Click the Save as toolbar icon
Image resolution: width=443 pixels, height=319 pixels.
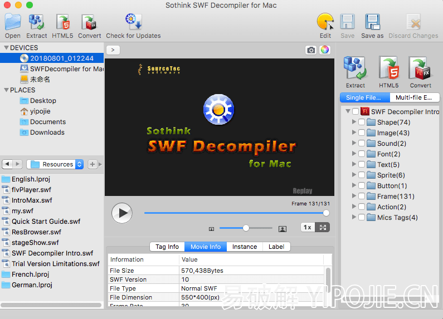coord(372,22)
